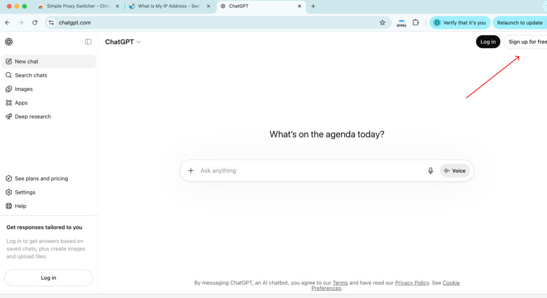The image size is (547, 298).
Task: Start a New chat
Action: [49, 61]
